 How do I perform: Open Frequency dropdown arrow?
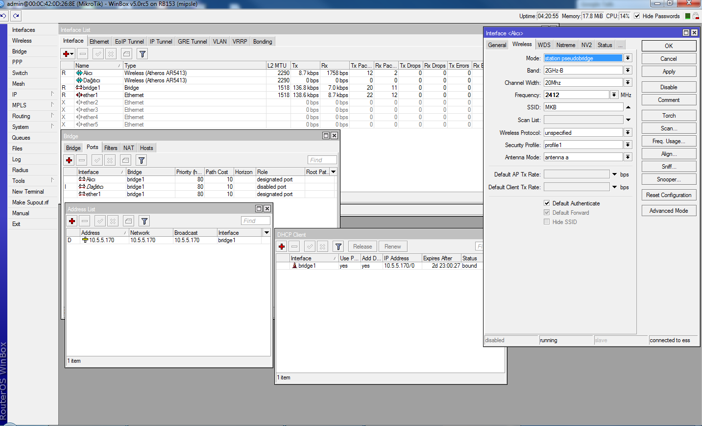(614, 95)
